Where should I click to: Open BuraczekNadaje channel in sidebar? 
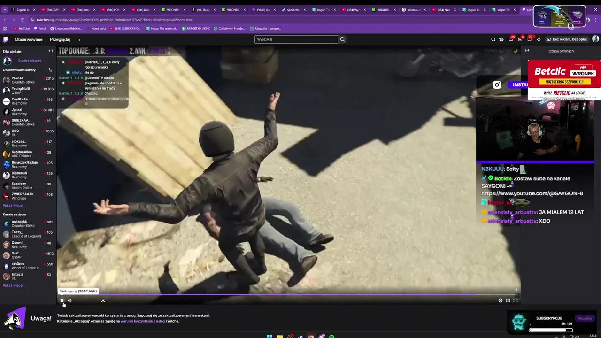(x=28, y=164)
